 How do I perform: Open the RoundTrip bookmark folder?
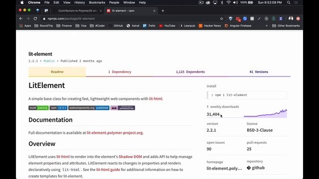pos(44,26)
